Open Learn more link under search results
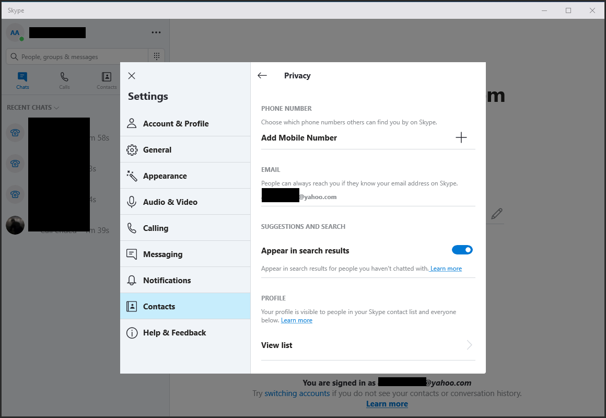The height and width of the screenshot is (418, 606). [x=446, y=269]
